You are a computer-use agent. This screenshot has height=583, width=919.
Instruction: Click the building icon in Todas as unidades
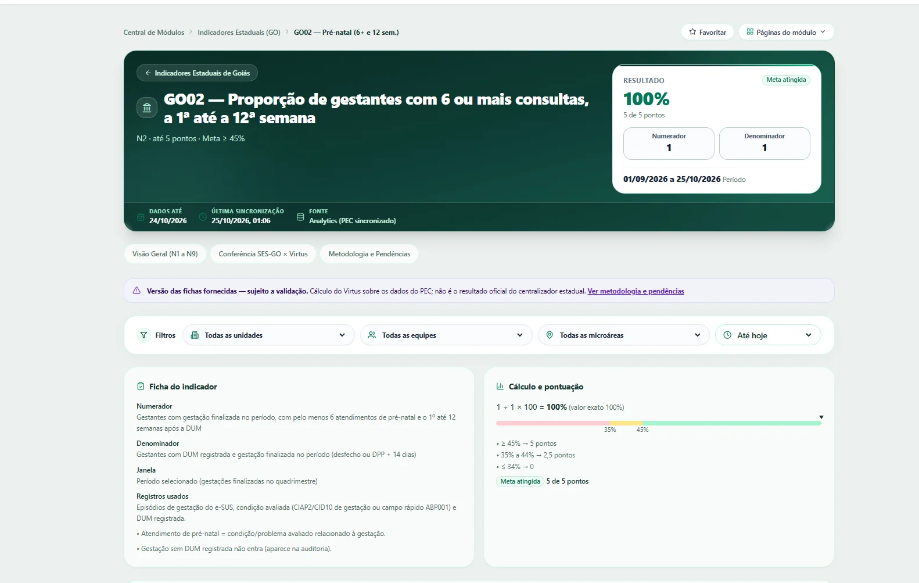click(195, 335)
